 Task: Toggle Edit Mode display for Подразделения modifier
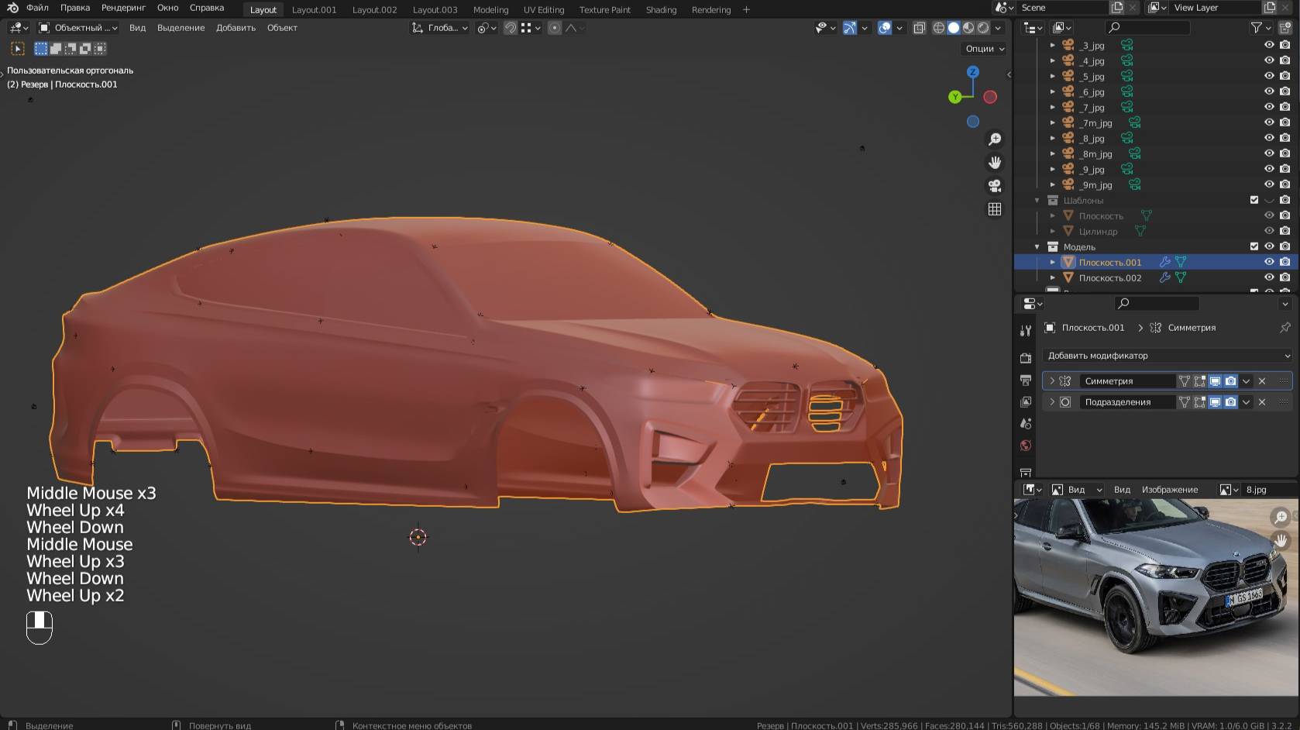tap(1199, 401)
